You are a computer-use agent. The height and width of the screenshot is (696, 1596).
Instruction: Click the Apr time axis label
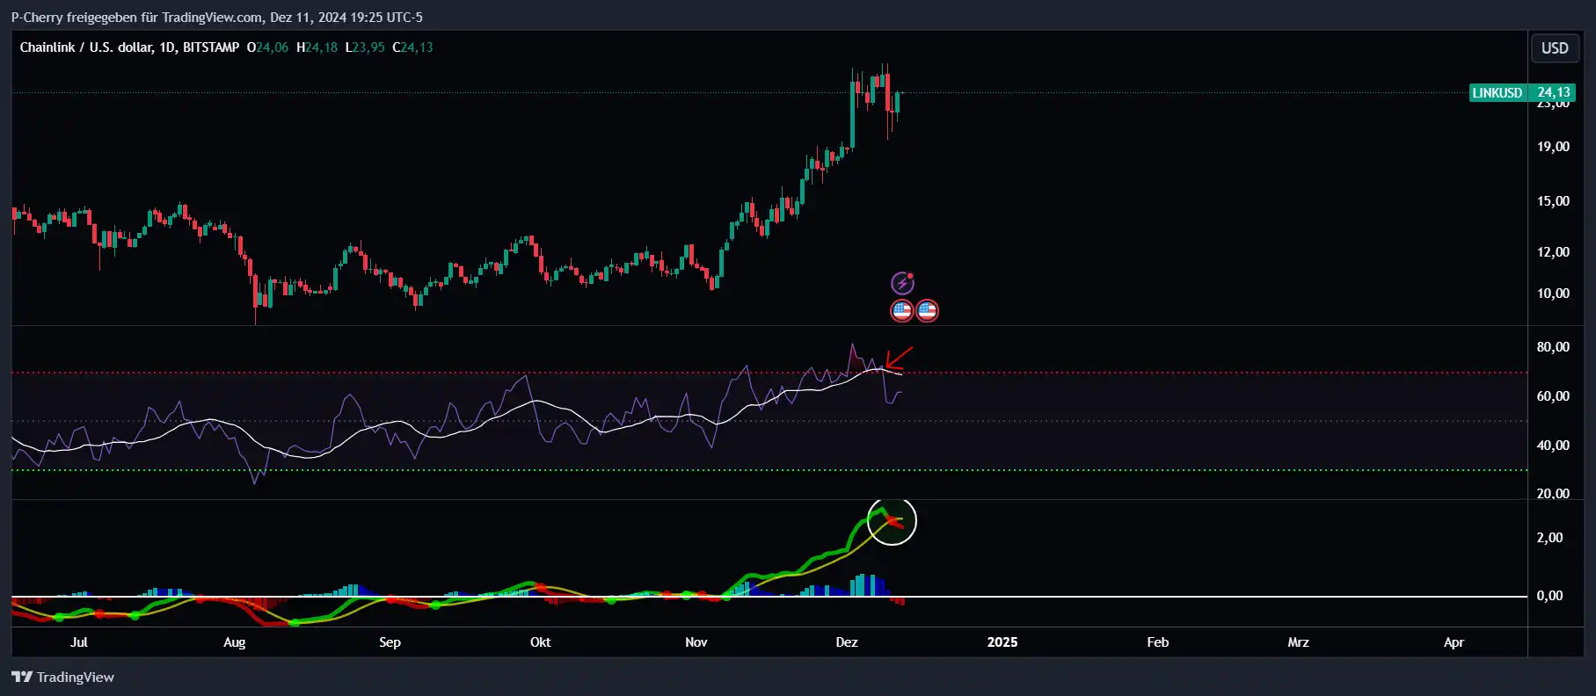coord(1454,642)
